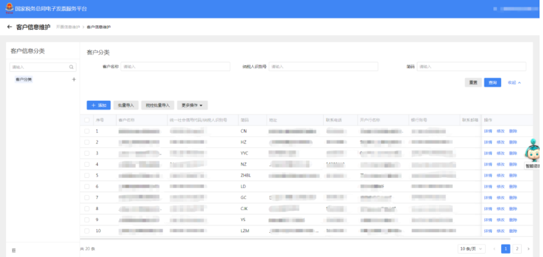Click 删除 for row CN

click(513, 132)
